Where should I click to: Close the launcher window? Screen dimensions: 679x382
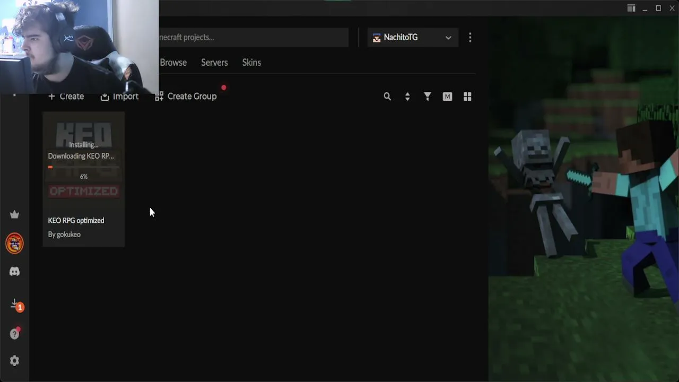tap(672, 8)
